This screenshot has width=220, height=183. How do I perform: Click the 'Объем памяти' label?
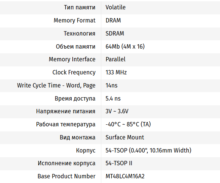(76, 47)
